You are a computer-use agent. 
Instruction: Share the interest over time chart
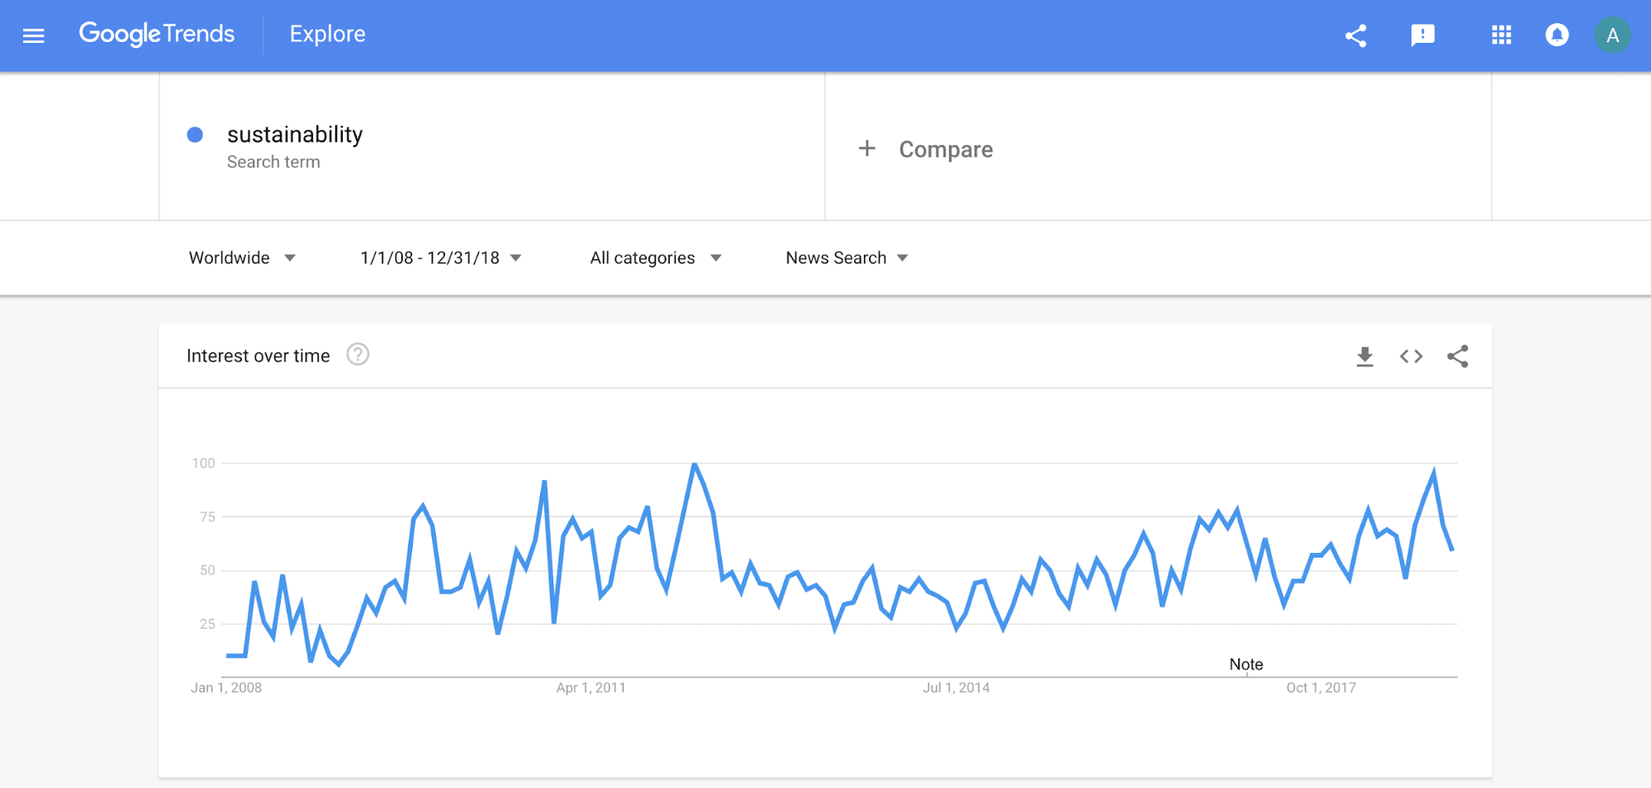pos(1458,356)
